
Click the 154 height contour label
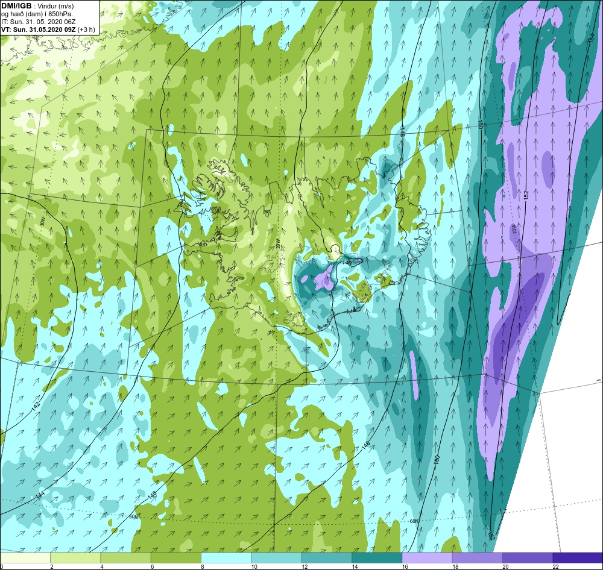pos(593,38)
